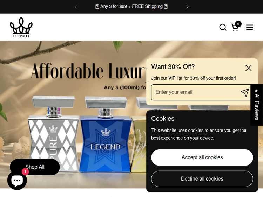Open the Shopify chat bubble
The height and width of the screenshot is (197, 263).
(x=17, y=180)
